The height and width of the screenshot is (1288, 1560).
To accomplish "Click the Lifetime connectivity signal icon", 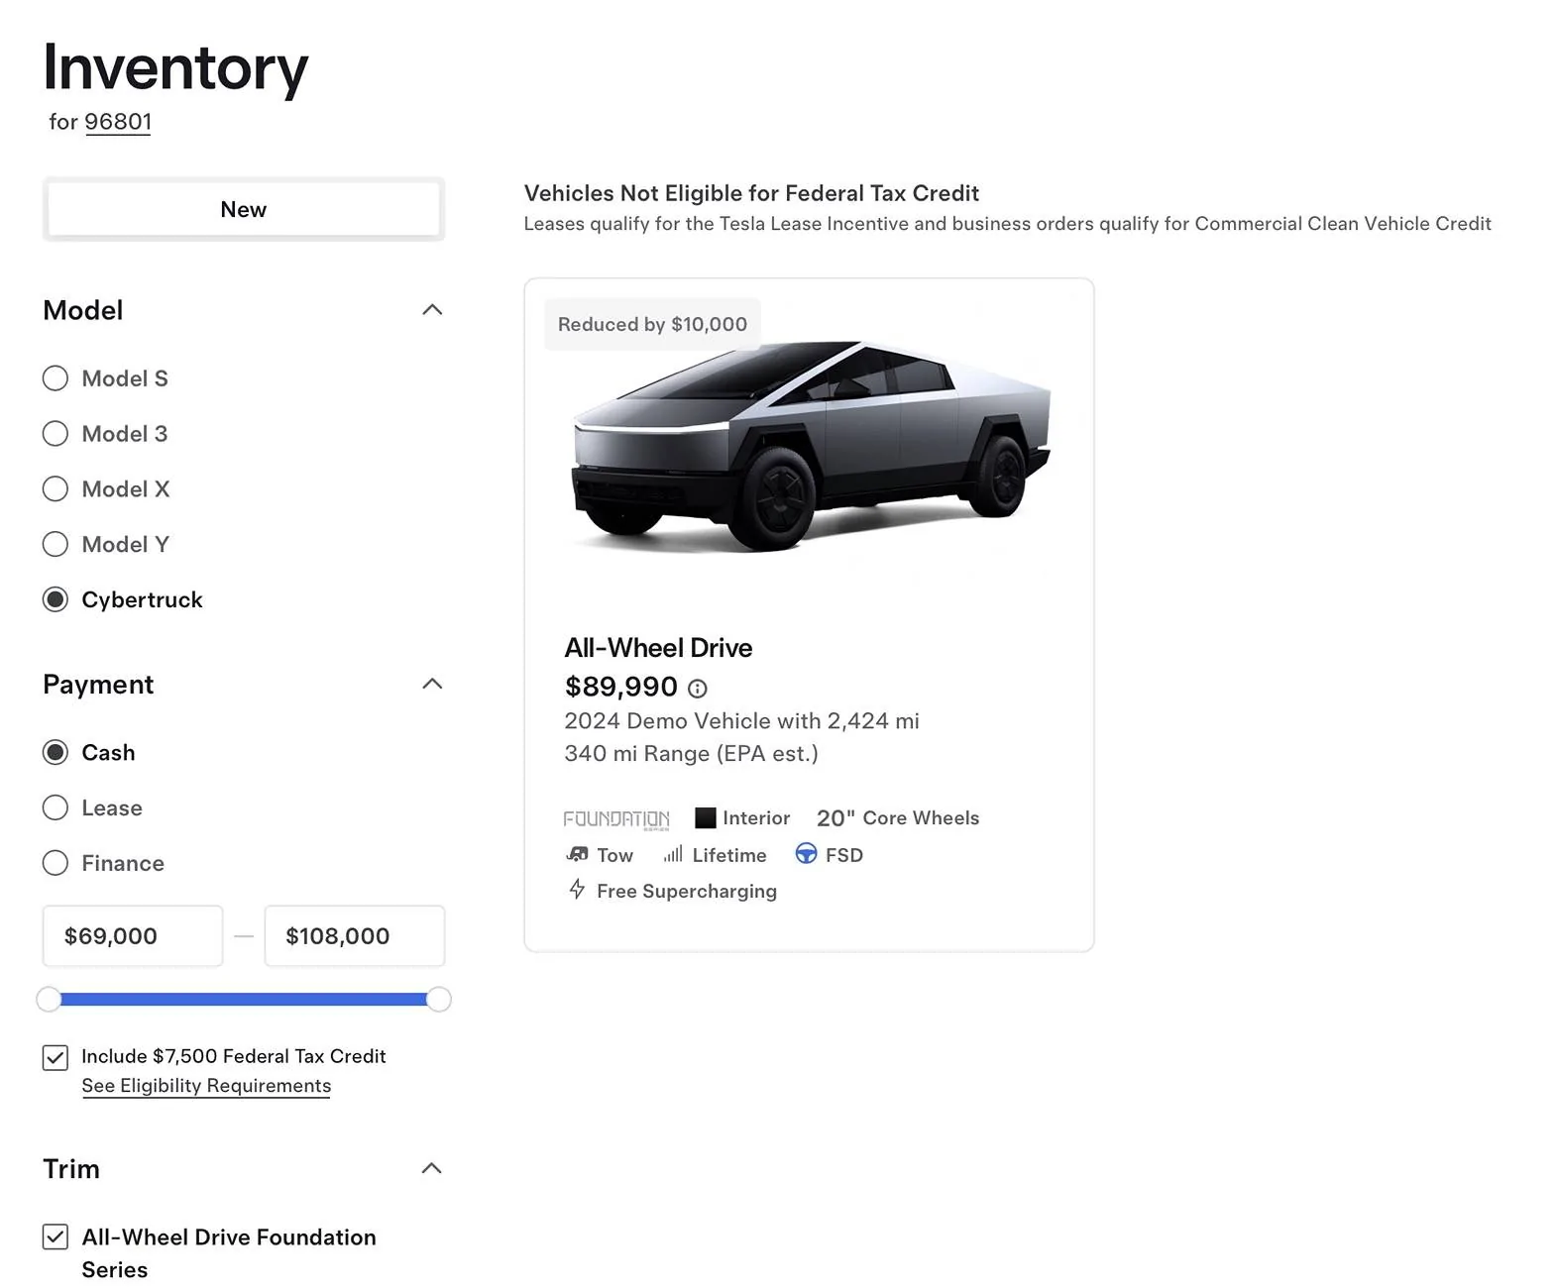I will pos(673,854).
